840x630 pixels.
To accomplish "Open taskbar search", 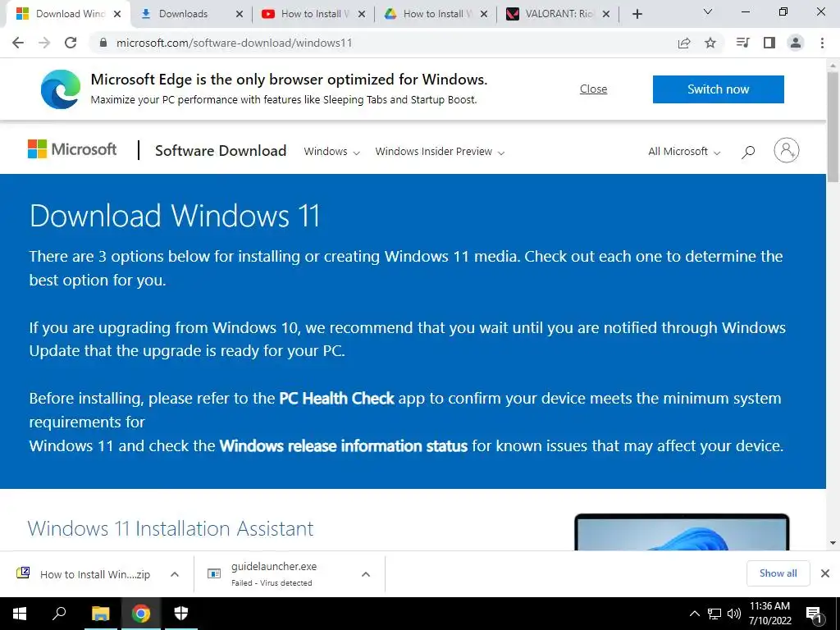I will coord(59,614).
